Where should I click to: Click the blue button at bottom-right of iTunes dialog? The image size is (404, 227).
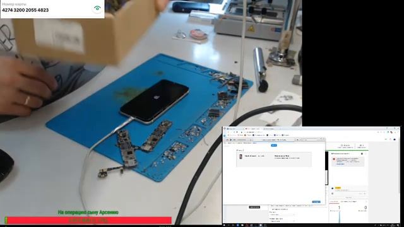coord(316,202)
